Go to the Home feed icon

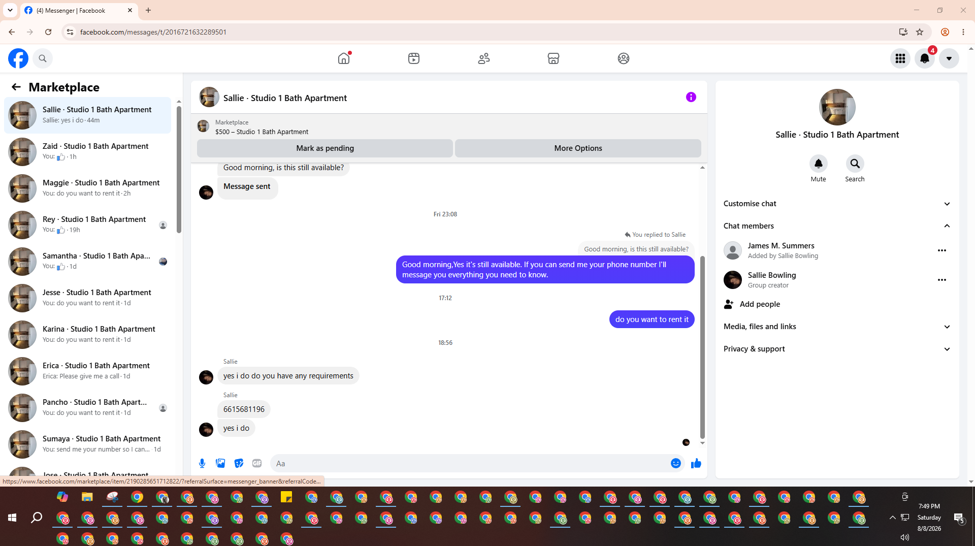tap(344, 58)
